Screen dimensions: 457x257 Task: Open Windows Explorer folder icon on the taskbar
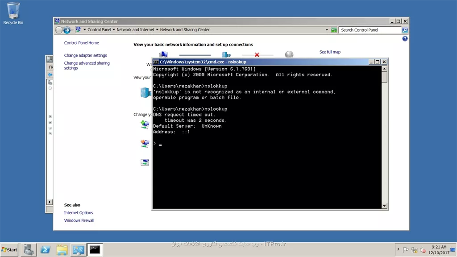[62, 250]
